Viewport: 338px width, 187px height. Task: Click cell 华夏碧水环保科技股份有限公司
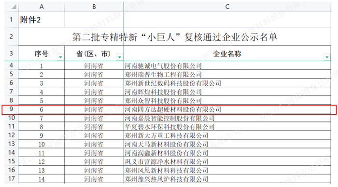pyautogui.click(x=227, y=127)
